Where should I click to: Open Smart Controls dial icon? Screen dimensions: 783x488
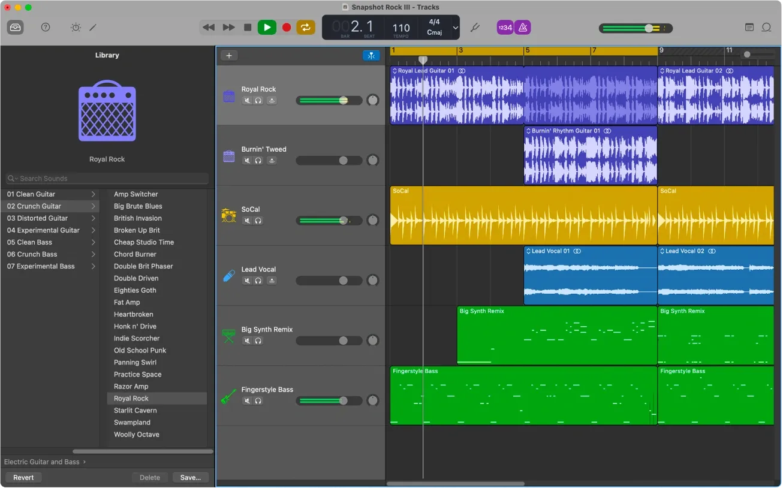(x=75, y=27)
